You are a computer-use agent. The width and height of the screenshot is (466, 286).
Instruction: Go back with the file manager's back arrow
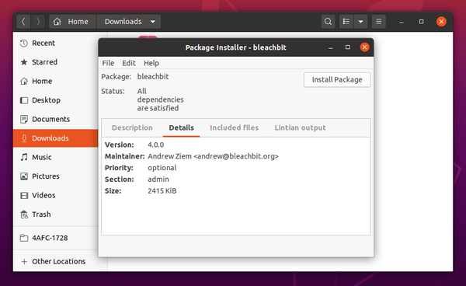23,22
